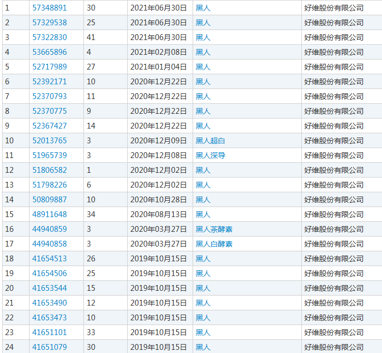Open registration number 41651101 link
382x353 pixels.
[x=50, y=332]
